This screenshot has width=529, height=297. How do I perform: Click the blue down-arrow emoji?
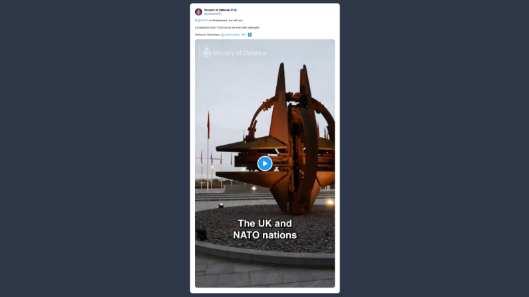click(250, 35)
